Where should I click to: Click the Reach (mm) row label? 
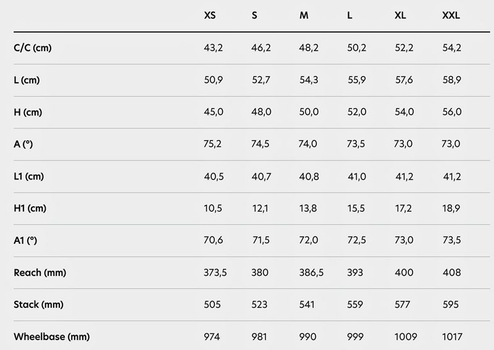[x=40, y=272]
